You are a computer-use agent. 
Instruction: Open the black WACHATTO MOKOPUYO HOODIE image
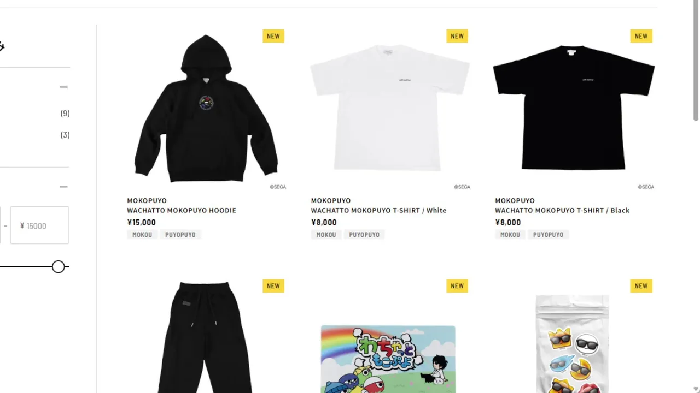[206, 108]
